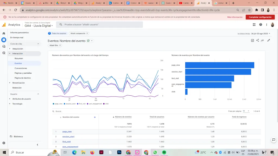Open Admin settings gear icon
This screenshot has height=156, width=278.
click(4, 143)
